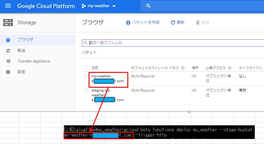The height and width of the screenshot is (144, 264).
Task: Focus the 前方一致でフィルタ filter field
Action: click(173, 43)
